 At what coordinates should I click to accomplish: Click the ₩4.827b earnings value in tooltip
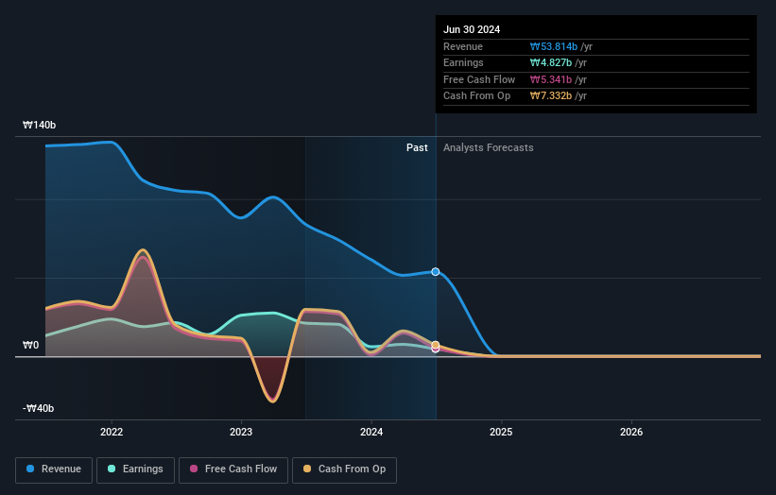click(551, 62)
